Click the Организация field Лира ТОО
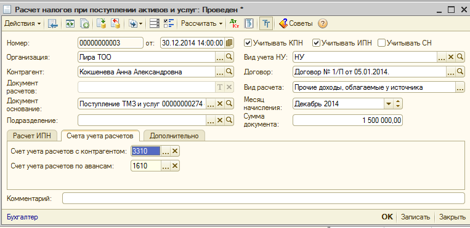The width and height of the screenshot is (470, 228). pyautogui.click(x=146, y=57)
